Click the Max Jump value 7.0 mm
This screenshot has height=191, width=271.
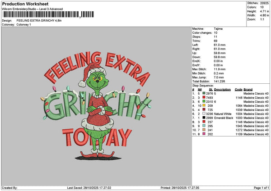tap(219, 77)
